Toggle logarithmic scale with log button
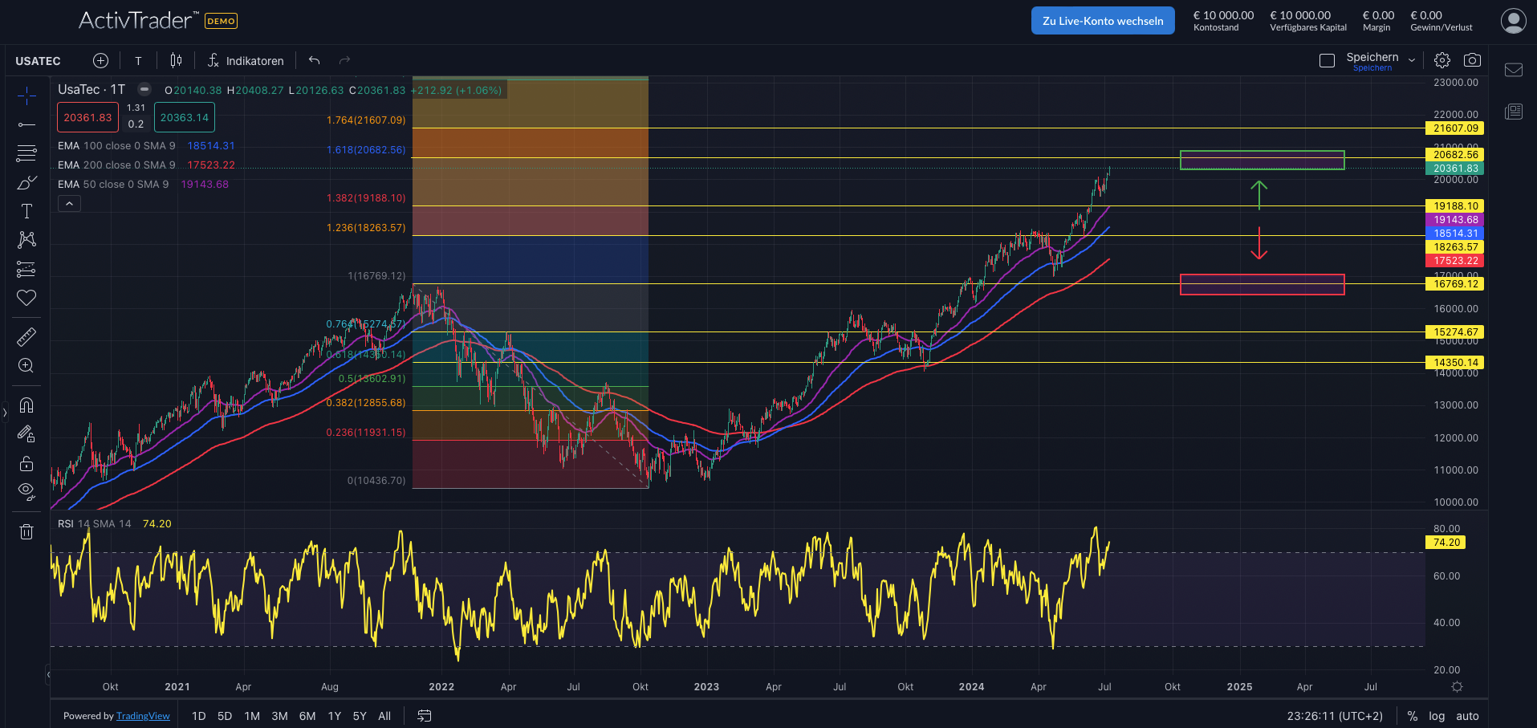1537x728 pixels. [1437, 715]
